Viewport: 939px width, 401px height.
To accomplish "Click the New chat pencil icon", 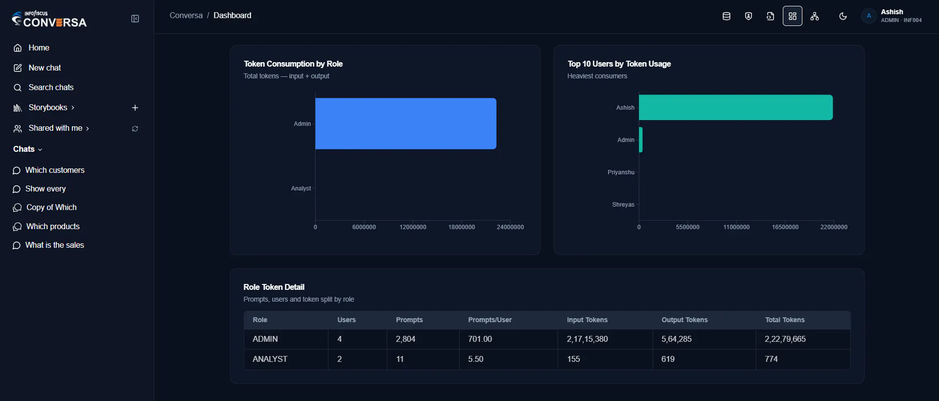I will click(x=18, y=68).
